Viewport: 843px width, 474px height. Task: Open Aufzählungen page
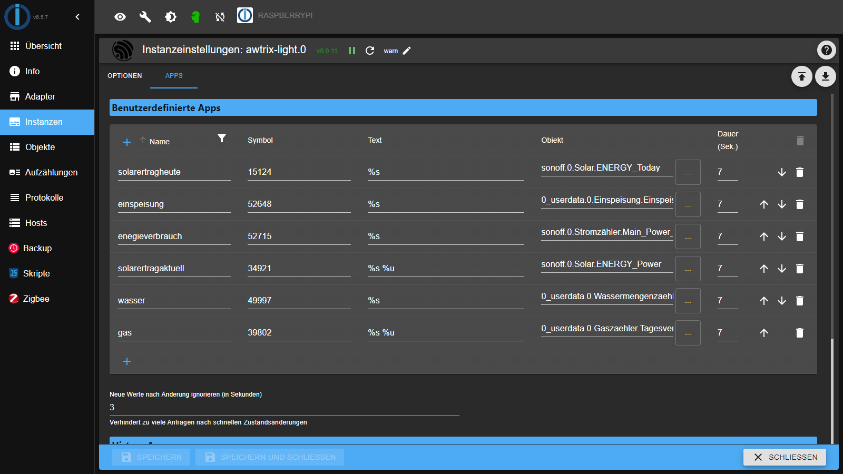click(x=47, y=172)
